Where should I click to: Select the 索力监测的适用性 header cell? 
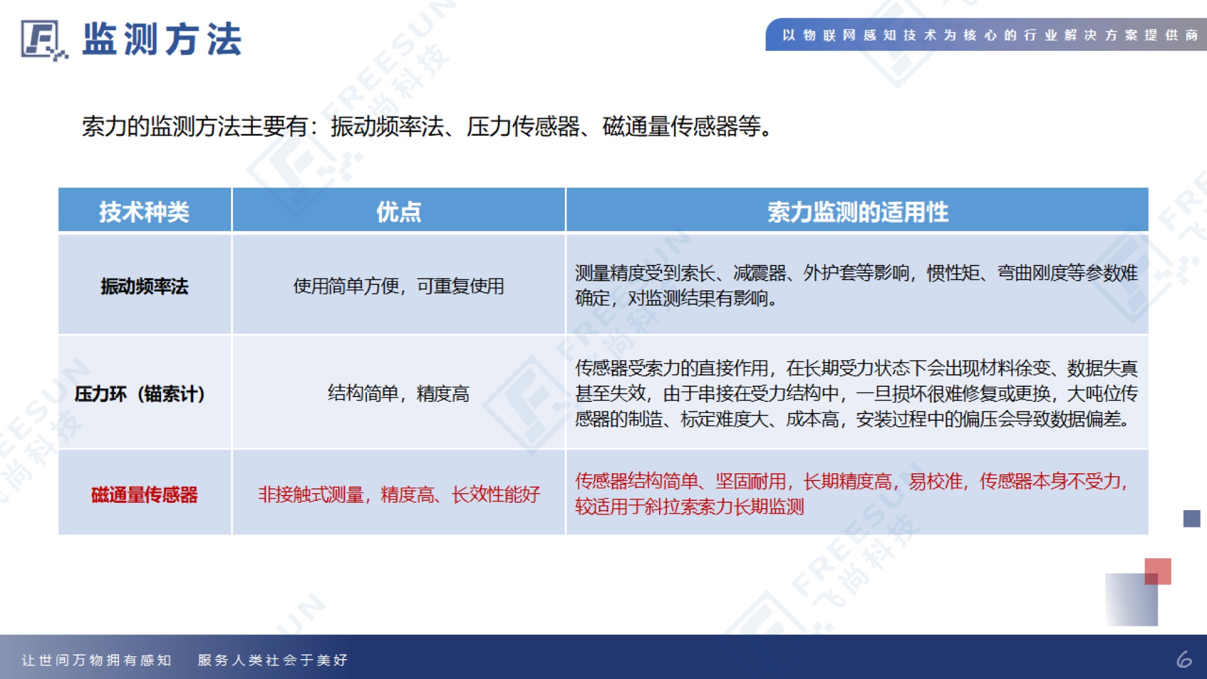tap(857, 211)
